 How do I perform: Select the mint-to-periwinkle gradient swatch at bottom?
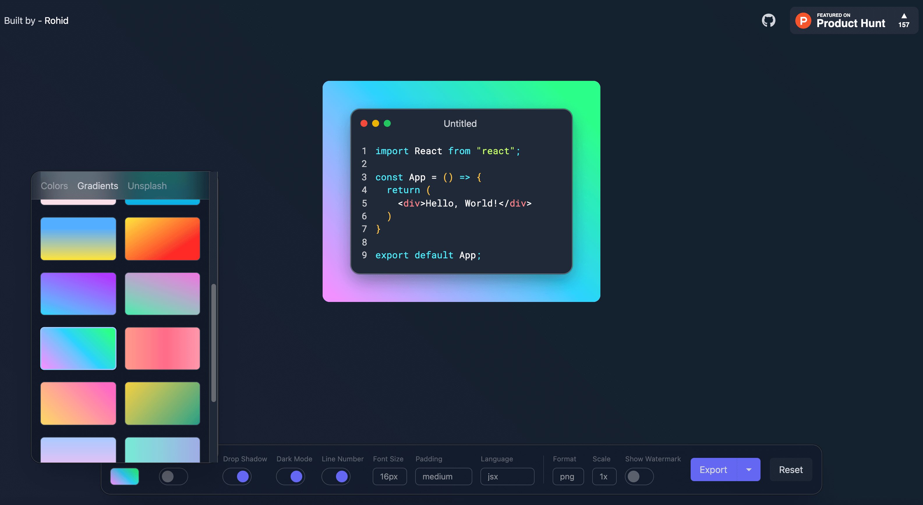pos(162,450)
